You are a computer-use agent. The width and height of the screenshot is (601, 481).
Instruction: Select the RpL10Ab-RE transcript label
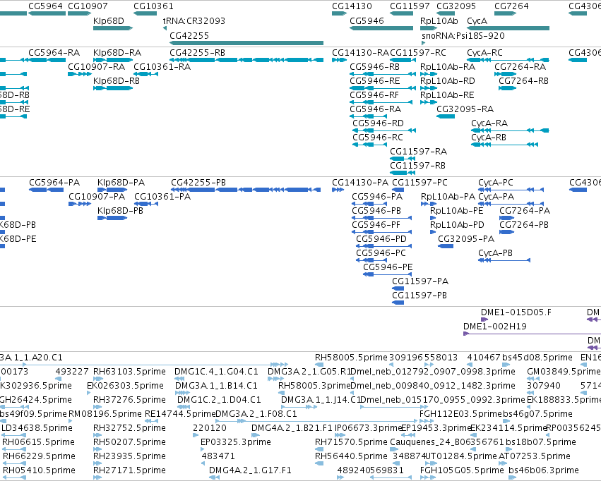click(447, 95)
